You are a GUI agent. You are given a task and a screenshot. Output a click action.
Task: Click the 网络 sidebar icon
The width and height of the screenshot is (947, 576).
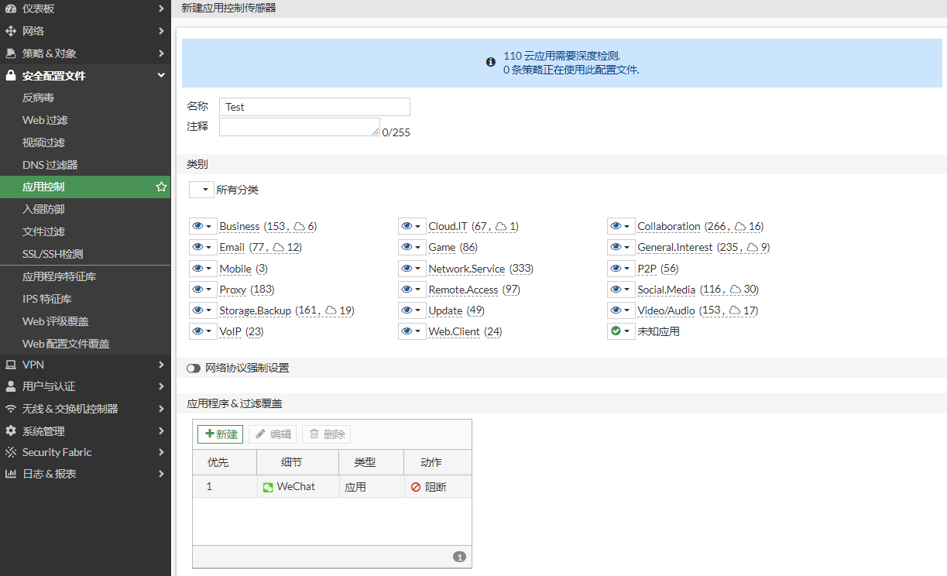point(11,31)
